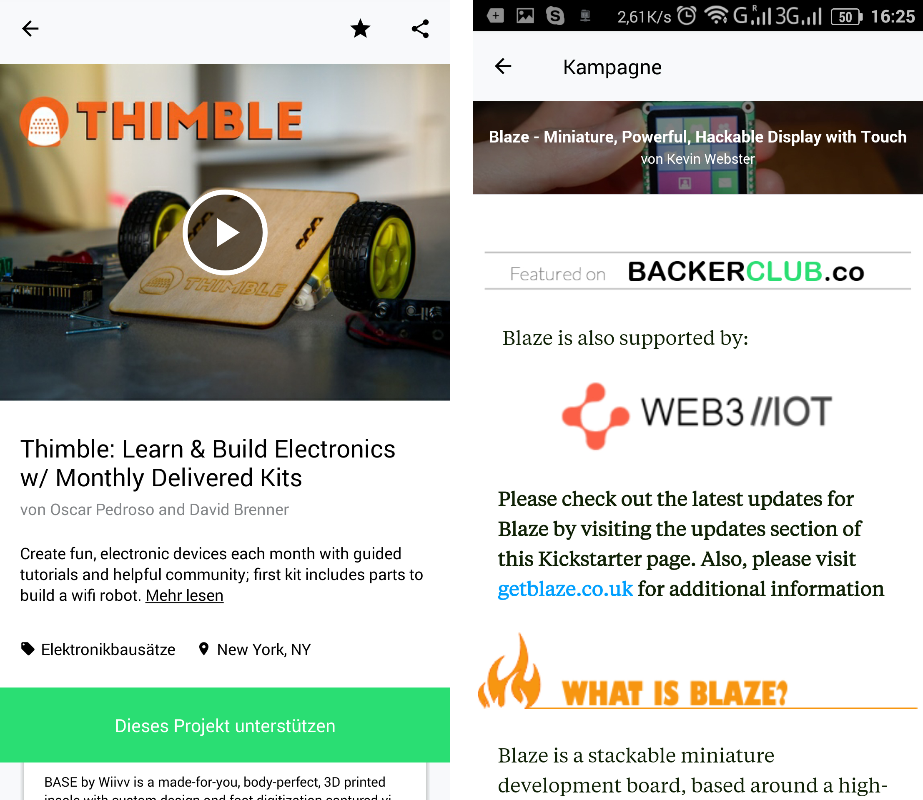Tap the Wi-Fi status icon
Screen dimensions: 923x800
coord(716,16)
